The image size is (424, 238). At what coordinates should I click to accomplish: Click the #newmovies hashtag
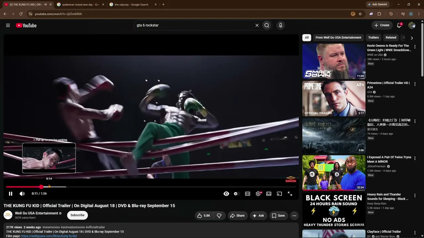coord(51,227)
